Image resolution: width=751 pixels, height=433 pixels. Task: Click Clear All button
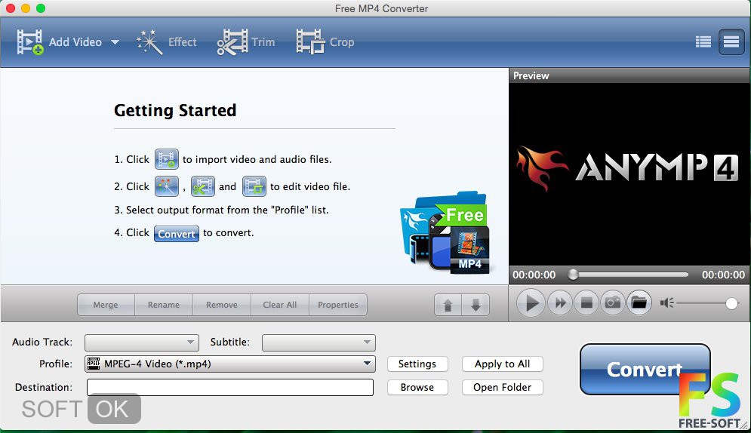[x=280, y=305]
